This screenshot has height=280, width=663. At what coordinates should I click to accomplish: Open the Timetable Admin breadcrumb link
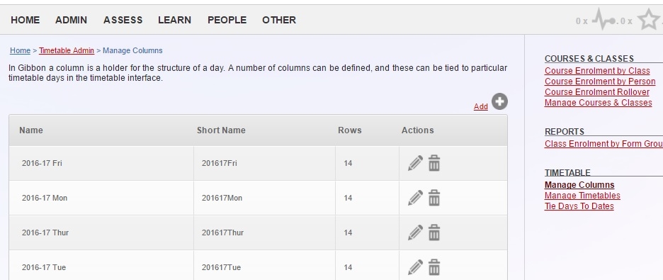pos(67,51)
